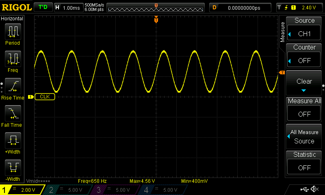Viewport: 325px width, 195px height.
Task: Click the USB connection icon
Action: (x=304, y=189)
